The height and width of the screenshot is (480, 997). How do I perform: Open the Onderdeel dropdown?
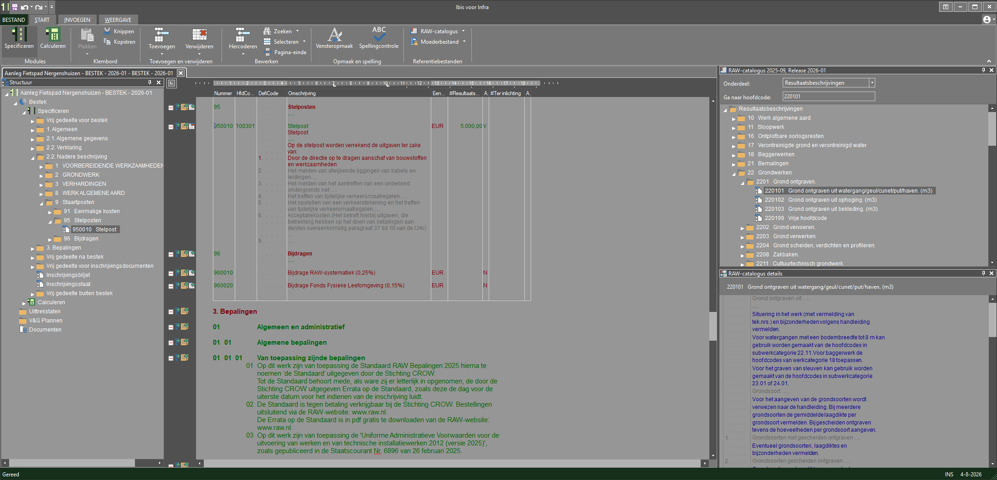(x=872, y=83)
